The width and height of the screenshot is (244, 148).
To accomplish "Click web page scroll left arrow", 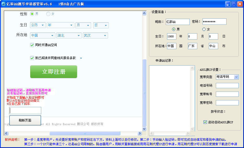I will tap(6, 133).
